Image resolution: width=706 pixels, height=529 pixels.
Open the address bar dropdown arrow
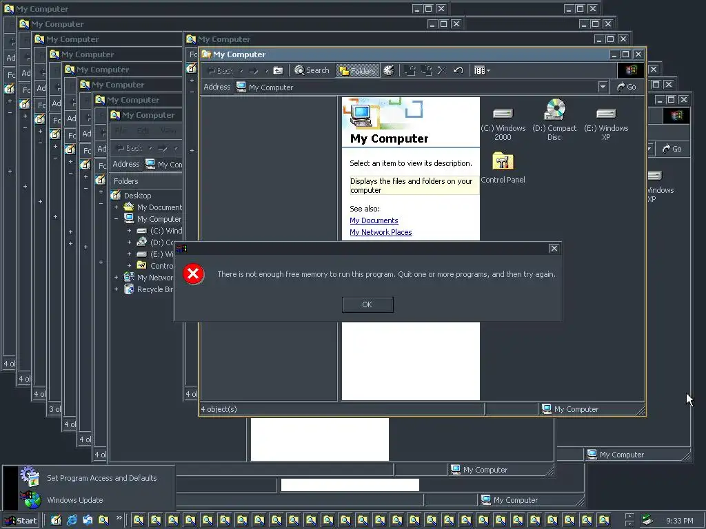coord(603,87)
